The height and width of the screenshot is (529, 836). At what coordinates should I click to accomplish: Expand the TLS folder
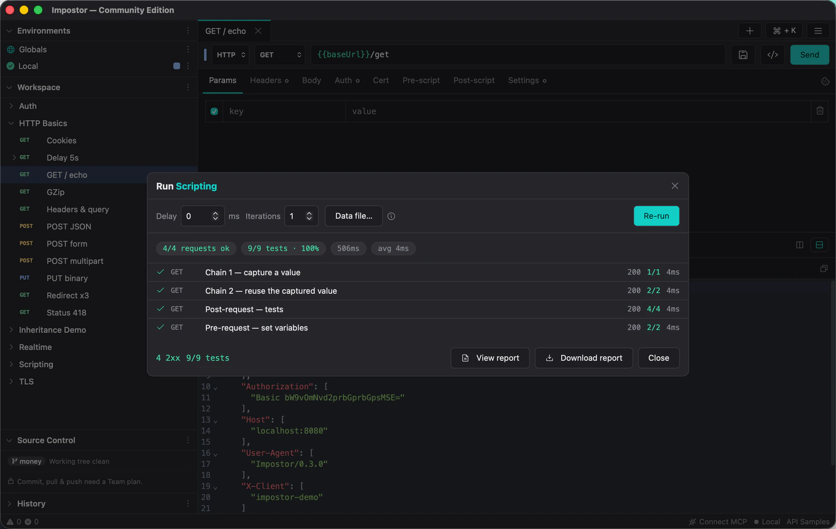coord(11,382)
